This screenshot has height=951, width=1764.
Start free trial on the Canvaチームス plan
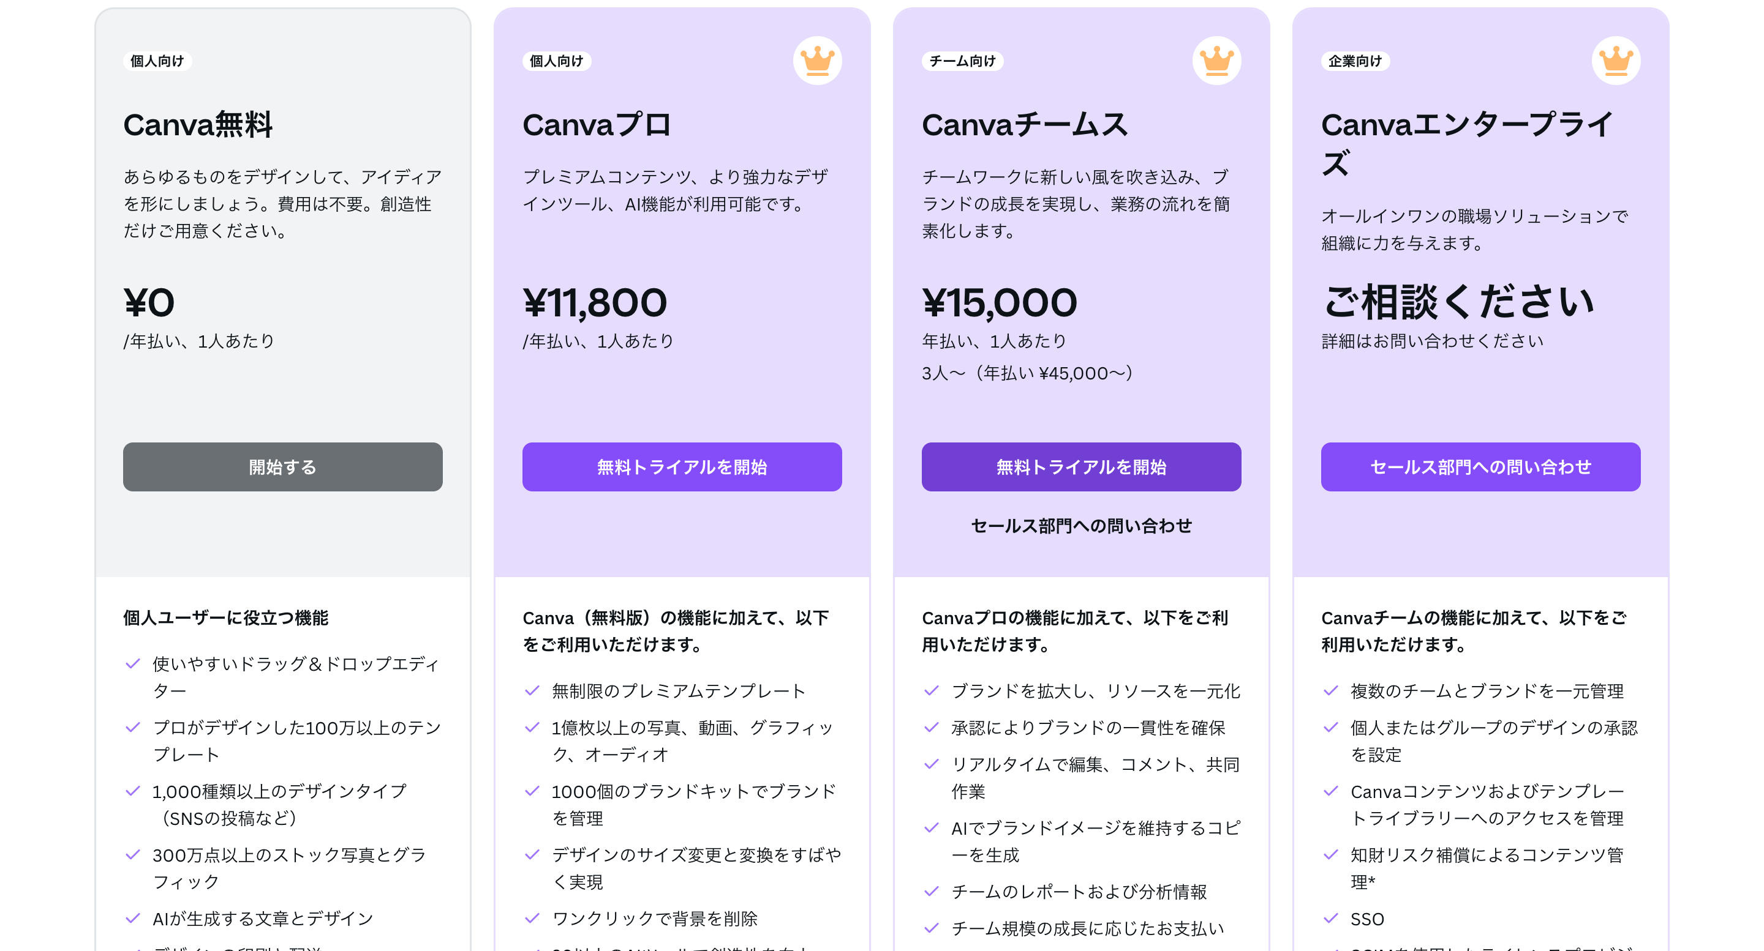pyautogui.click(x=1081, y=466)
